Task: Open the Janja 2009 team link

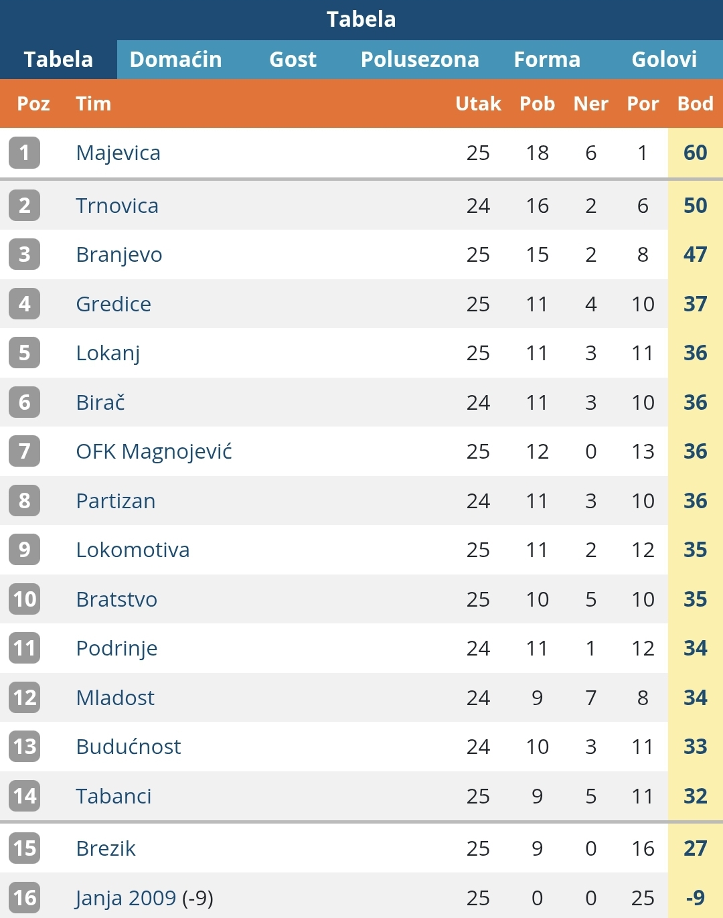Action: coord(126,898)
